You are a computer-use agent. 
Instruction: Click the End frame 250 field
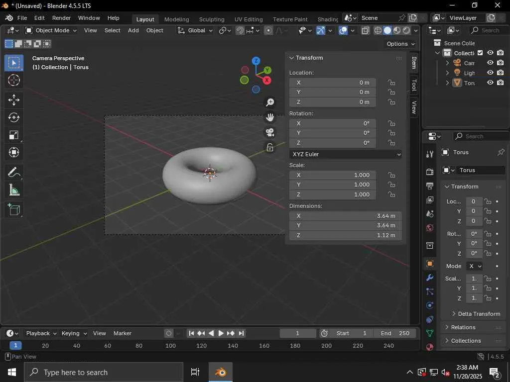(395, 333)
